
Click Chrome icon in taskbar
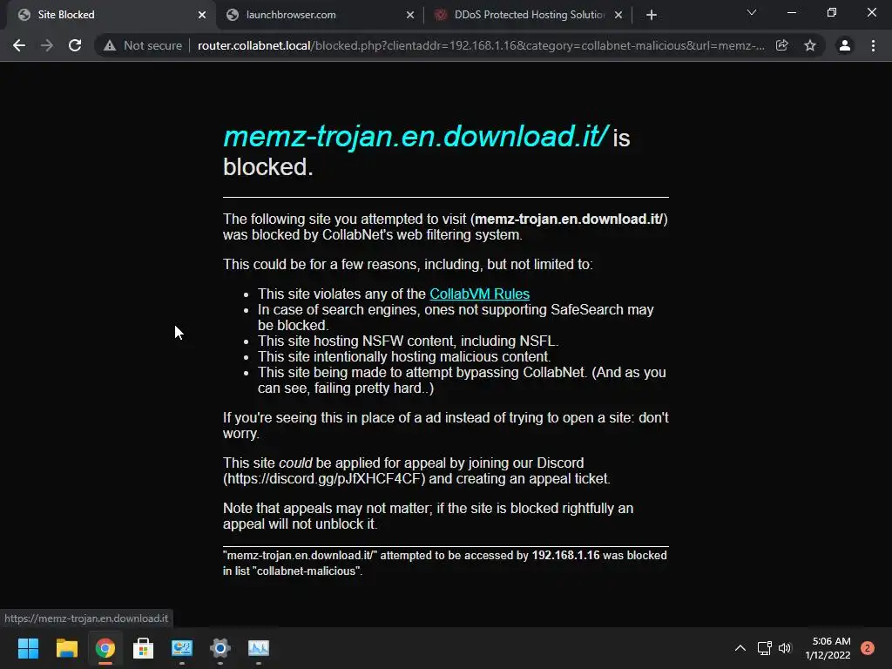click(x=105, y=648)
